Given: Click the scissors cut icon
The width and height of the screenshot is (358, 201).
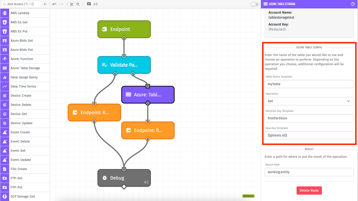Looking at the screenshot, I should pos(72,4).
